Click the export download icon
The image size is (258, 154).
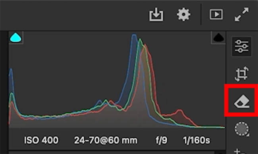pos(156,14)
